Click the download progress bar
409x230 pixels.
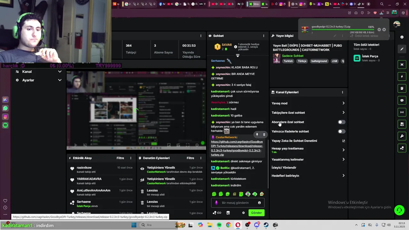343,30
